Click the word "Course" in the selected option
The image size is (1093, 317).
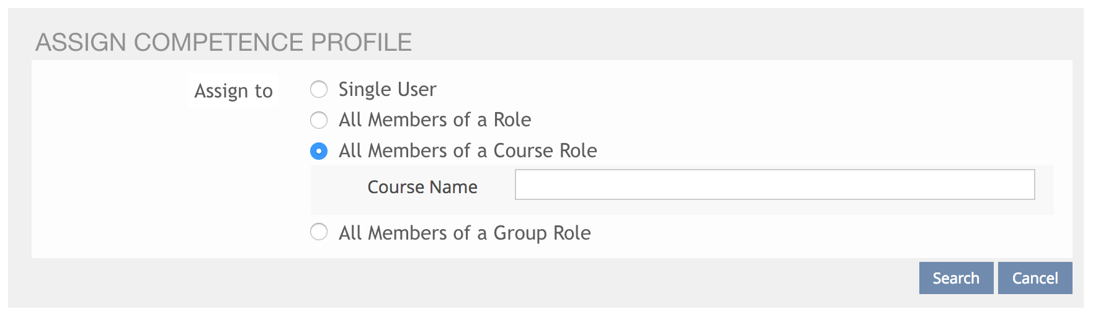coord(524,151)
